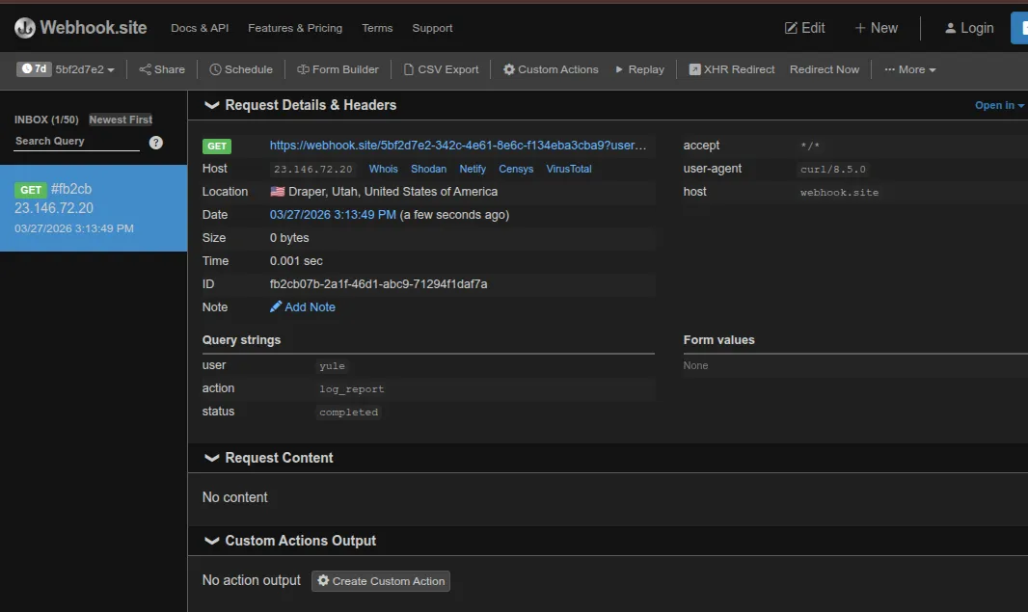Collapse Request Details & Headers section
The image size is (1028, 612).
[x=212, y=105]
